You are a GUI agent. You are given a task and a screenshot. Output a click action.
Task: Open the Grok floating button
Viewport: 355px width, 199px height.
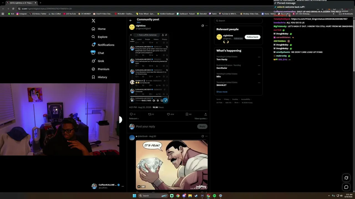click(x=346, y=178)
